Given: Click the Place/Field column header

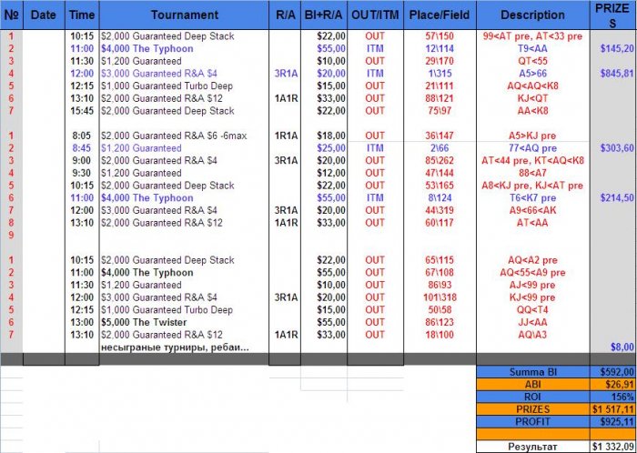Looking at the screenshot, I should pyautogui.click(x=440, y=15).
